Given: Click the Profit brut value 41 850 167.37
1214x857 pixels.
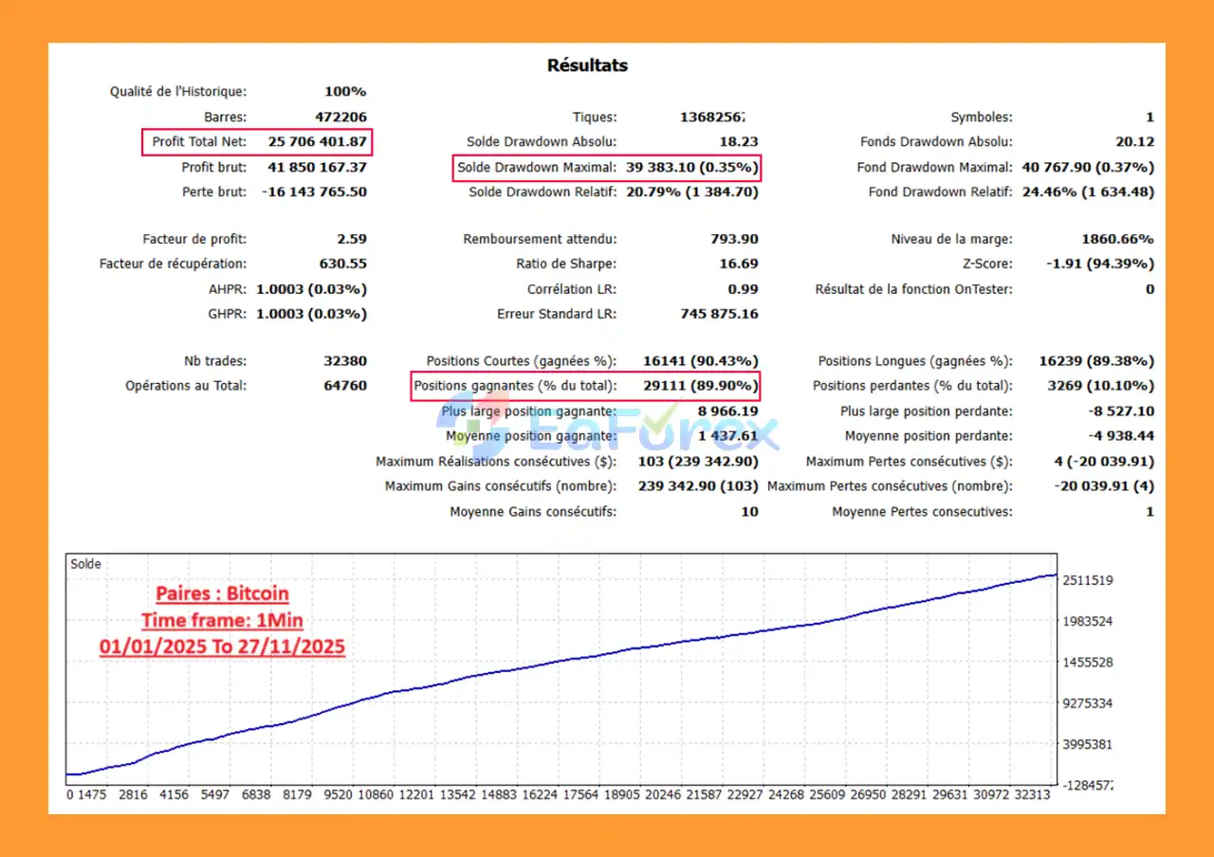Looking at the screenshot, I should pos(317,168).
